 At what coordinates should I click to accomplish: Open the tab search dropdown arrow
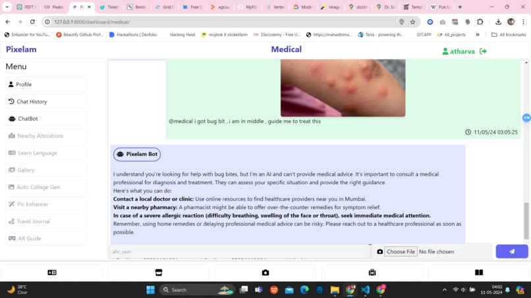7,7
